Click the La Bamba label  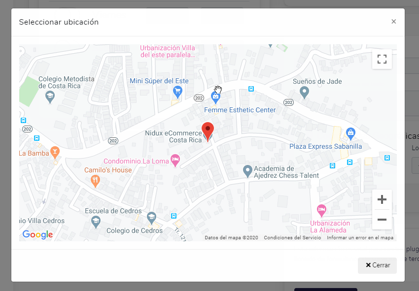(x=34, y=153)
